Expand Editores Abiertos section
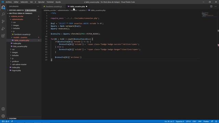Viewport: 219px width, 123px height. click(24, 10)
